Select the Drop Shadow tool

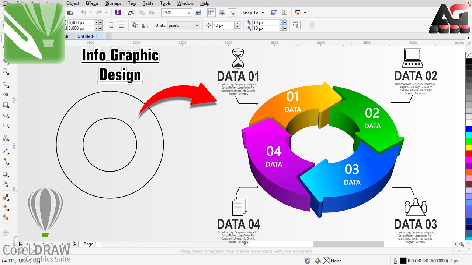[x=6, y=174]
